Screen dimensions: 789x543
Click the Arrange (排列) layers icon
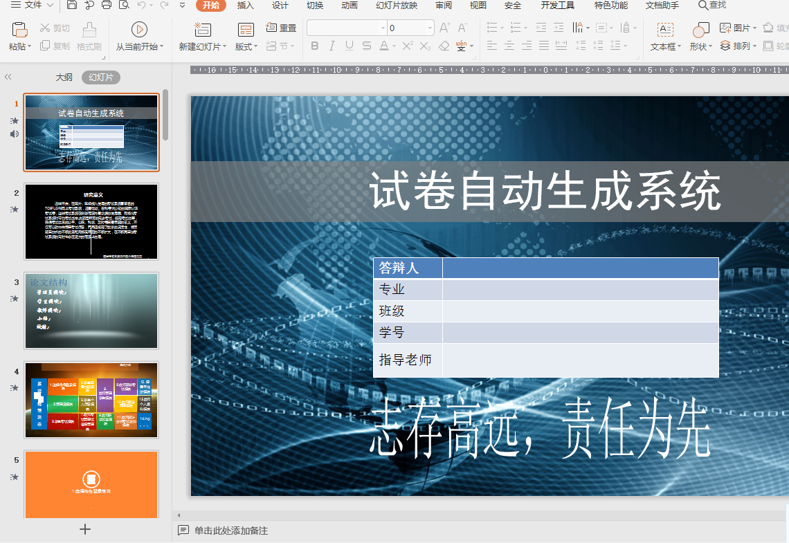pyautogui.click(x=725, y=46)
